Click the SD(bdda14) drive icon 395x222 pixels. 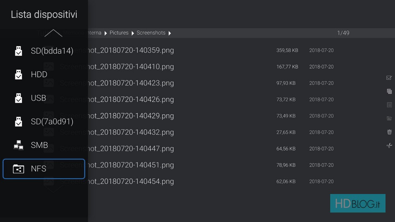click(x=19, y=51)
